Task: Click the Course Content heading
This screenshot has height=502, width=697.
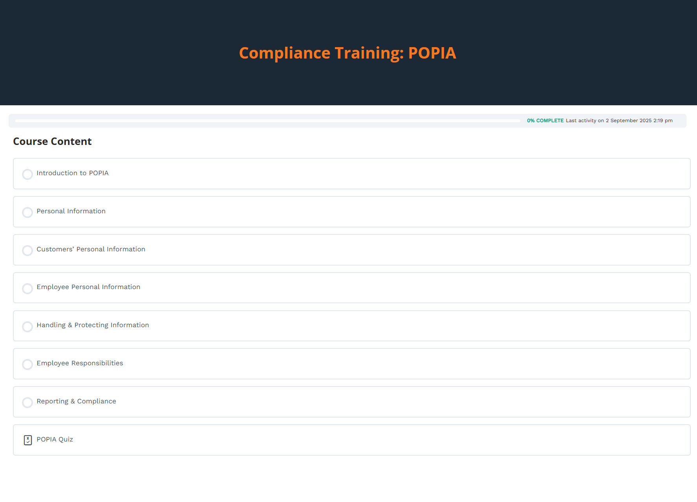Action: point(52,141)
